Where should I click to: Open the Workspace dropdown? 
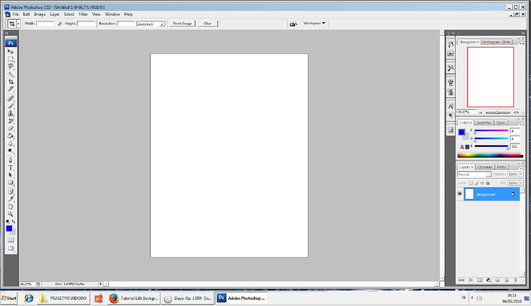point(314,23)
